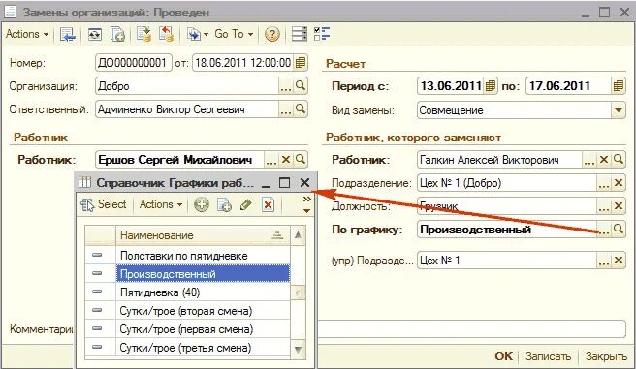636x369 pixels.
Task: Click add-by-copying icon in Справочник toolbar
Action: (x=224, y=205)
